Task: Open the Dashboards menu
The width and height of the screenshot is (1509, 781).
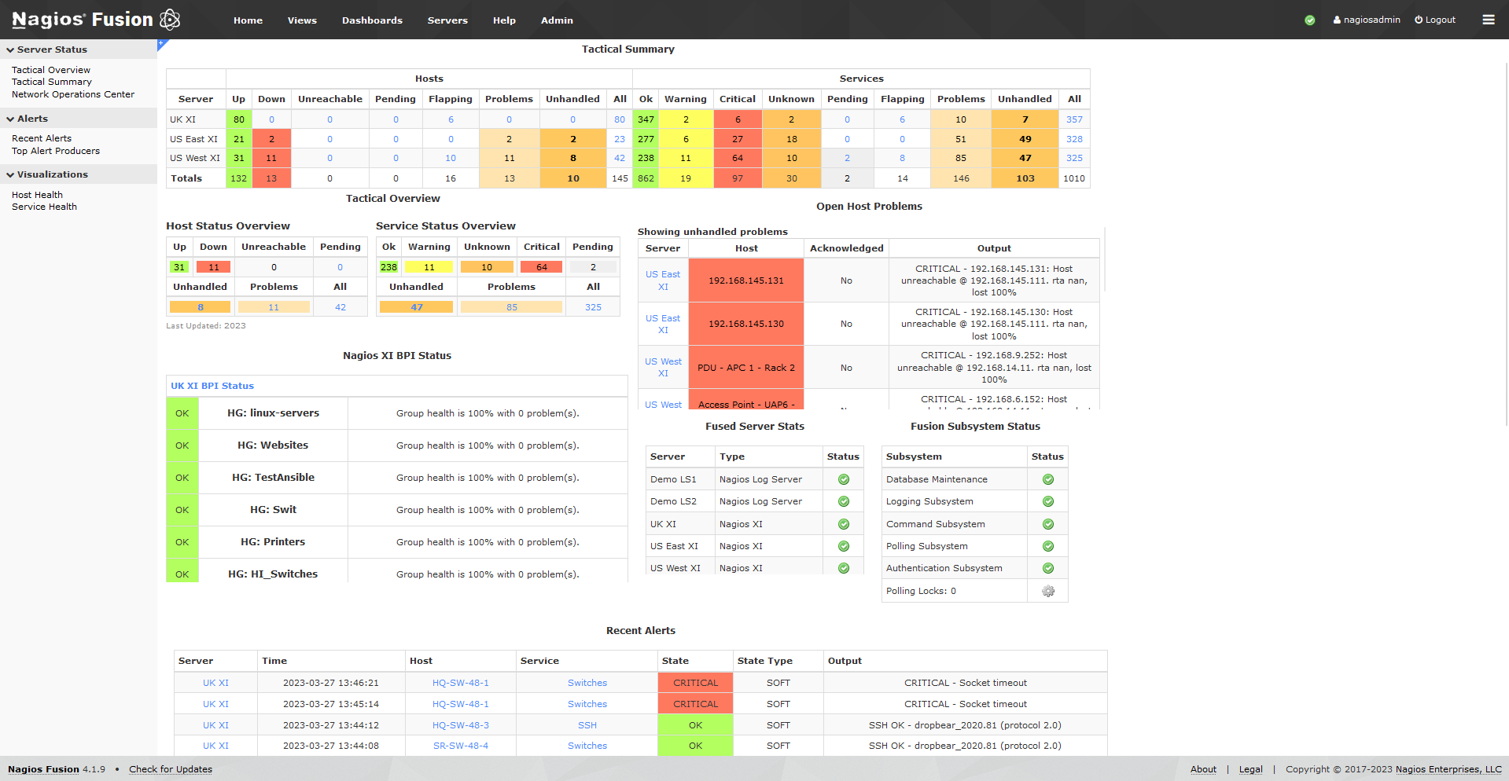Action: click(372, 20)
